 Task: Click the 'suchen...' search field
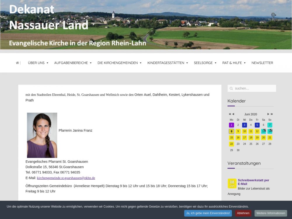[x=254, y=88]
